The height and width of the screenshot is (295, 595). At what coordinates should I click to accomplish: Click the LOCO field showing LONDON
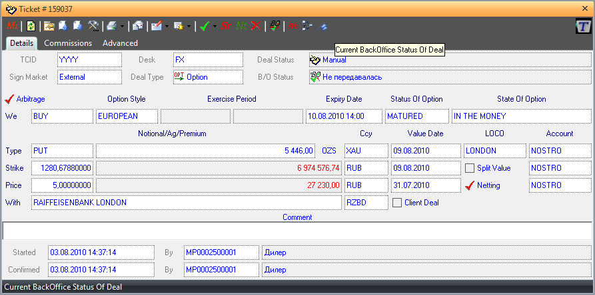[x=495, y=151]
